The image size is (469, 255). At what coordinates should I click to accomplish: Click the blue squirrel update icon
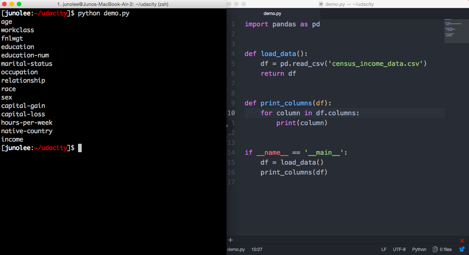click(x=462, y=250)
